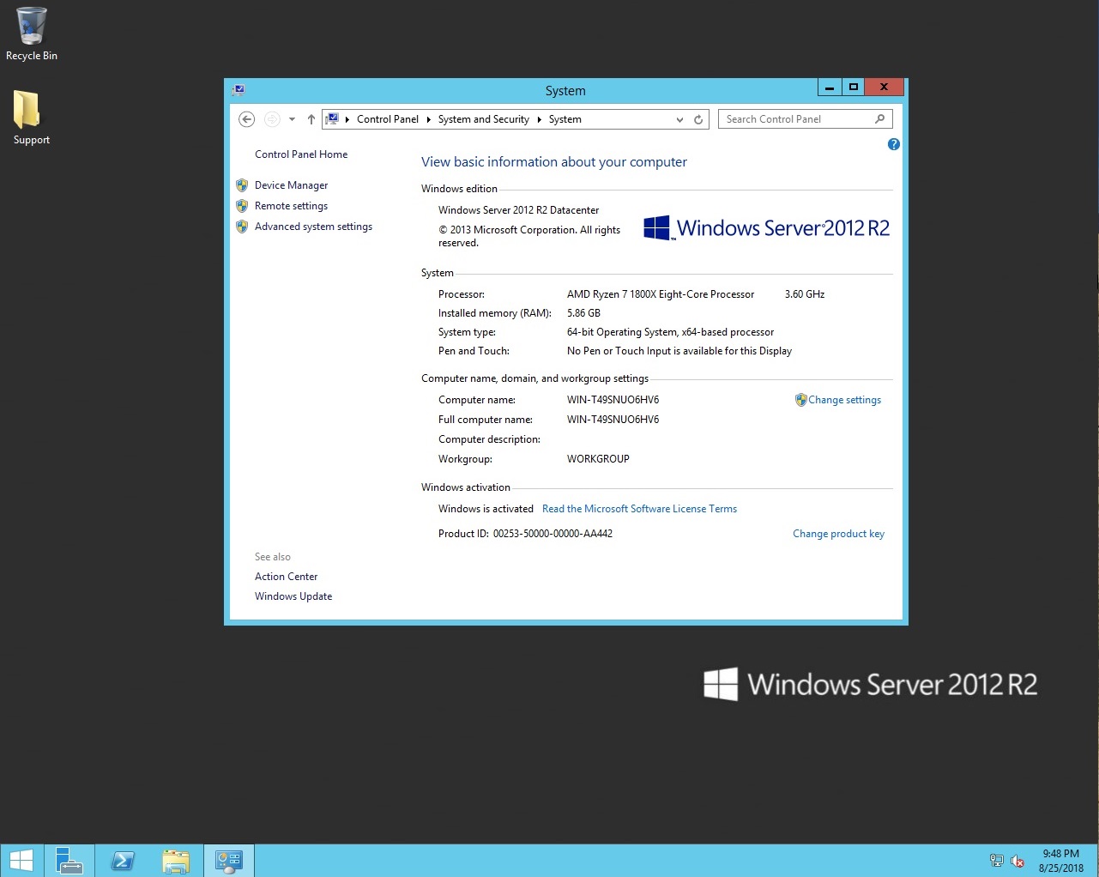Click the 3.60 GHz value
1099x877 pixels.
pos(805,294)
